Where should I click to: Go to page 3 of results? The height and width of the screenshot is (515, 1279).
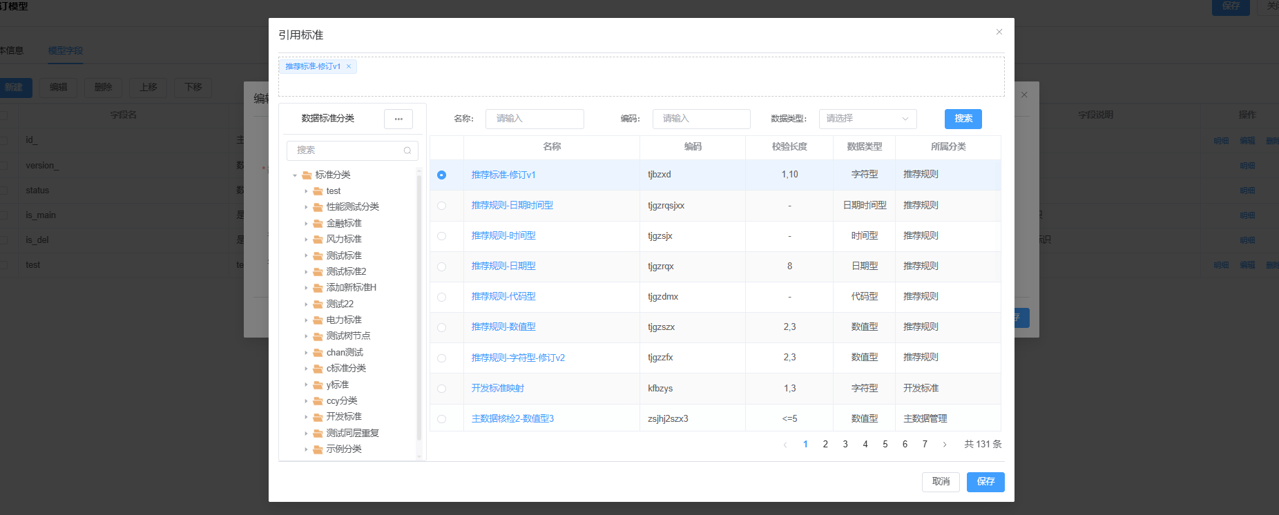(x=845, y=444)
